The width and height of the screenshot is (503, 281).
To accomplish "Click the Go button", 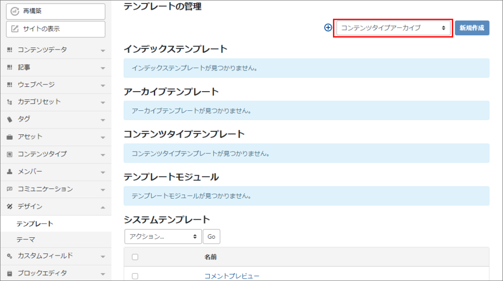I will click(211, 236).
